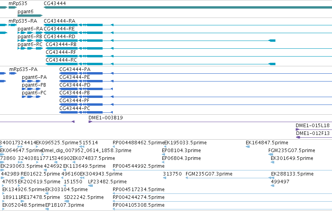Select the DME1-015L18 clone
332x211 pixels.
312,126
